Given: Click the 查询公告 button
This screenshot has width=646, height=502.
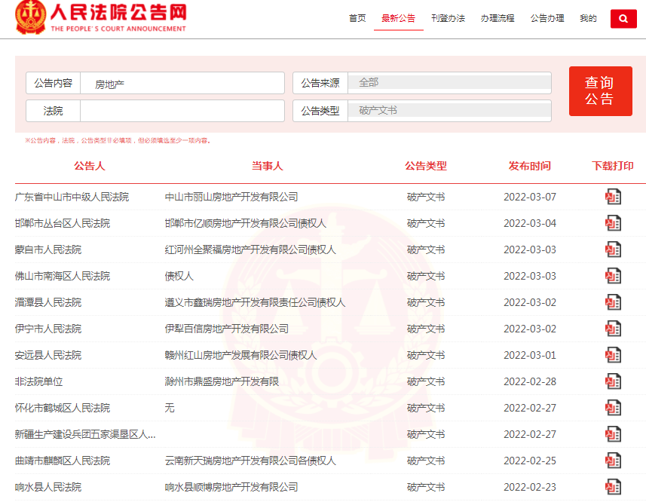Looking at the screenshot, I should [x=600, y=91].
